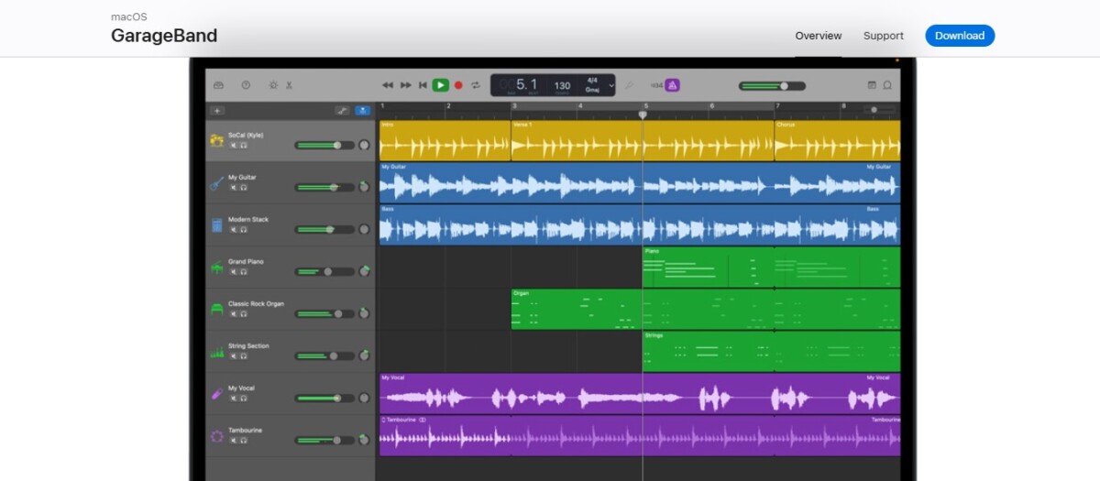Screen dimensions: 1100x481
Task: Open the Loop Browser icon
Action: coord(887,85)
